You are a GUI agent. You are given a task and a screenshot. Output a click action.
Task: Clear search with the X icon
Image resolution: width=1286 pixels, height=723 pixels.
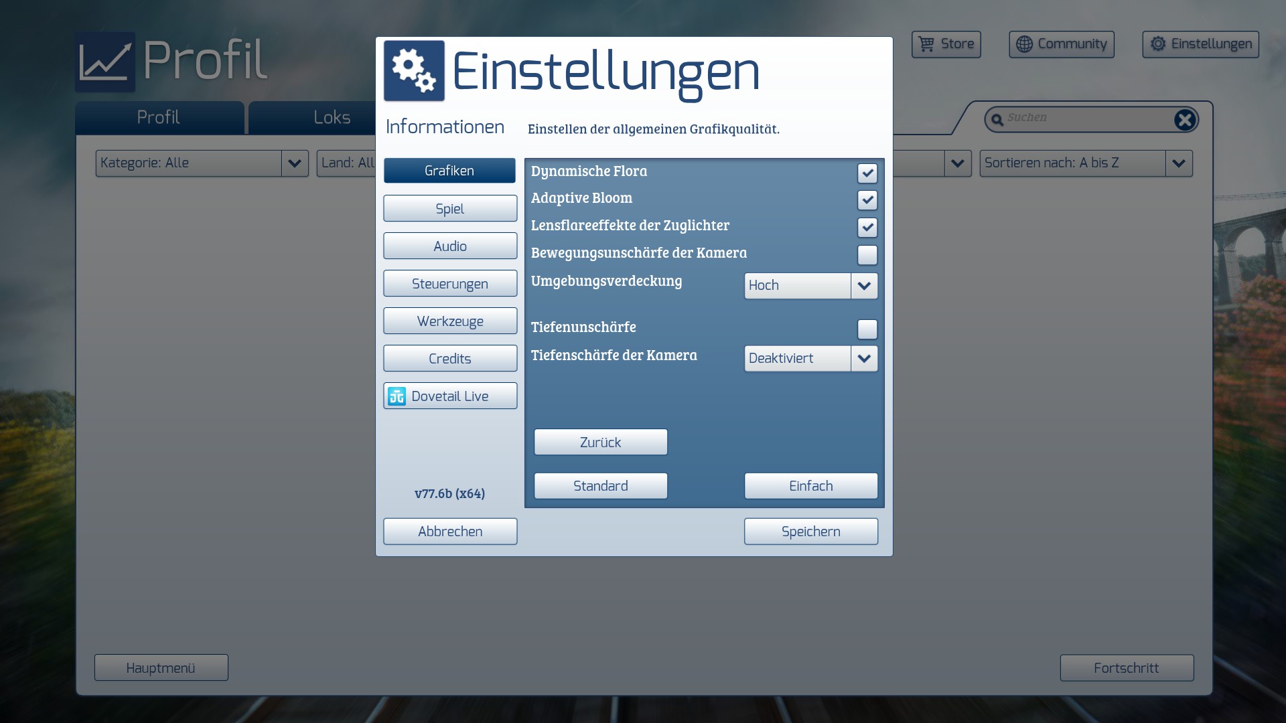click(x=1184, y=120)
